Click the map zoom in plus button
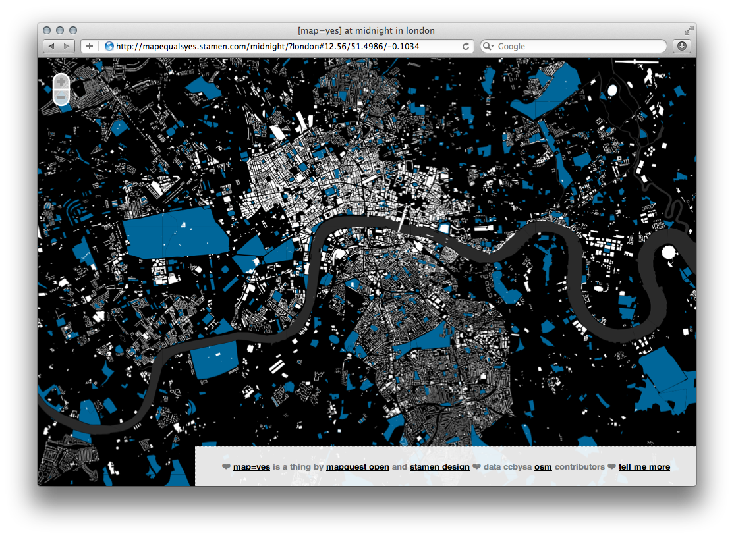 tap(61, 82)
